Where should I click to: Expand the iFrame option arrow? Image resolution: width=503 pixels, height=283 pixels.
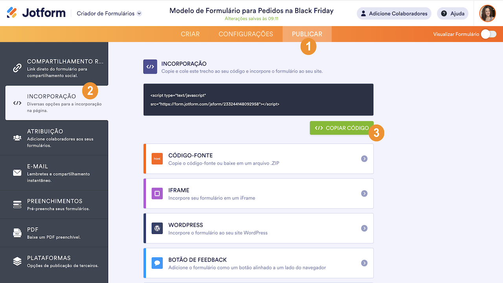[x=364, y=193]
